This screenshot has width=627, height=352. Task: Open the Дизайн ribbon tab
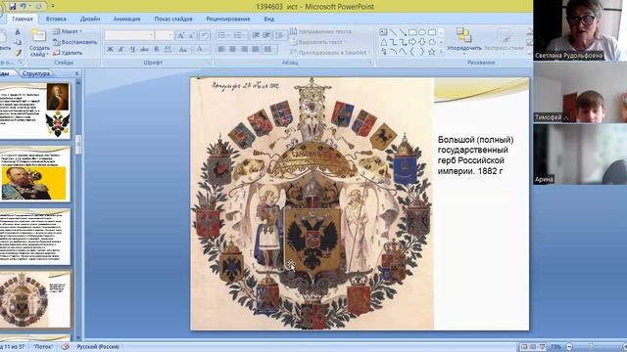pos(90,19)
